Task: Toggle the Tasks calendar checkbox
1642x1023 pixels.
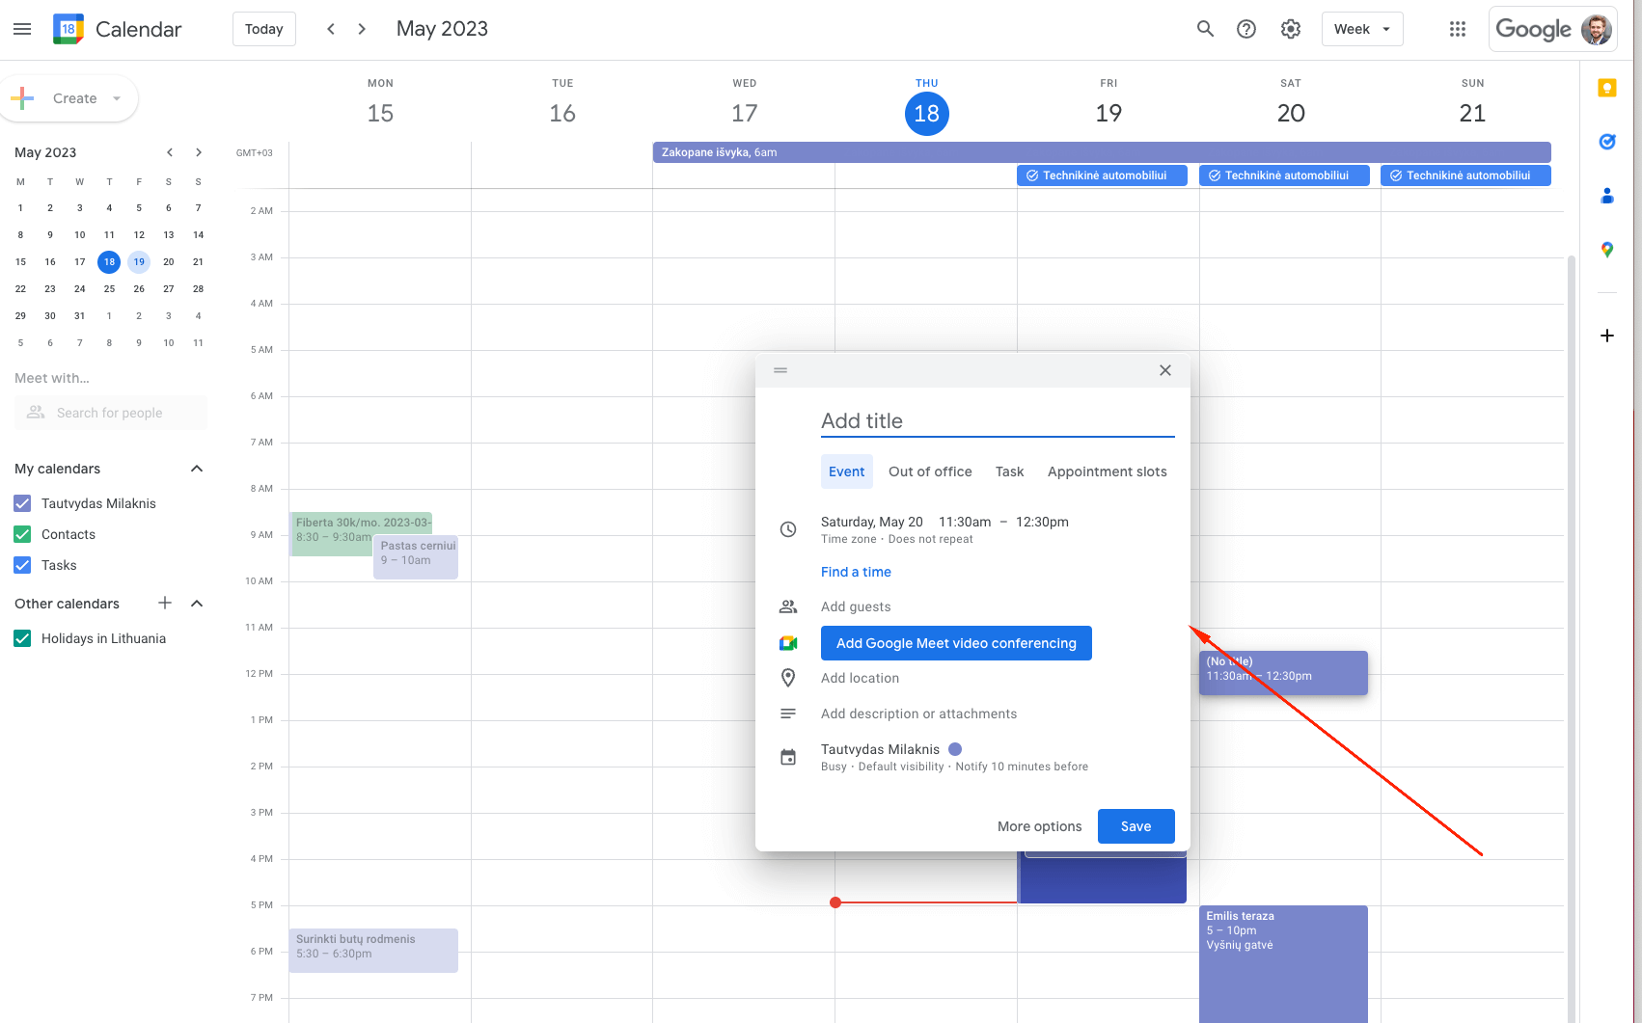Action: click(x=23, y=565)
